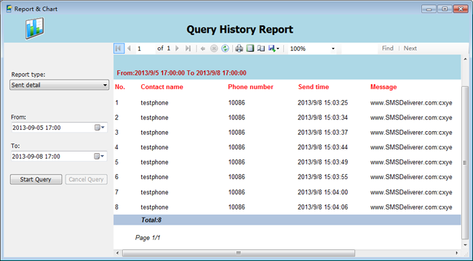Click current page number field
The height and width of the screenshot is (261, 473).
[x=145, y=49]
